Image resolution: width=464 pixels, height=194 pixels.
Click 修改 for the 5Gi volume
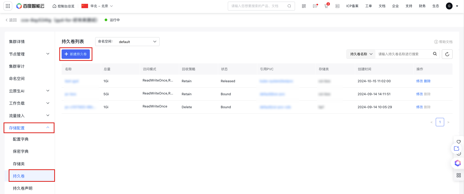point(419,94)
